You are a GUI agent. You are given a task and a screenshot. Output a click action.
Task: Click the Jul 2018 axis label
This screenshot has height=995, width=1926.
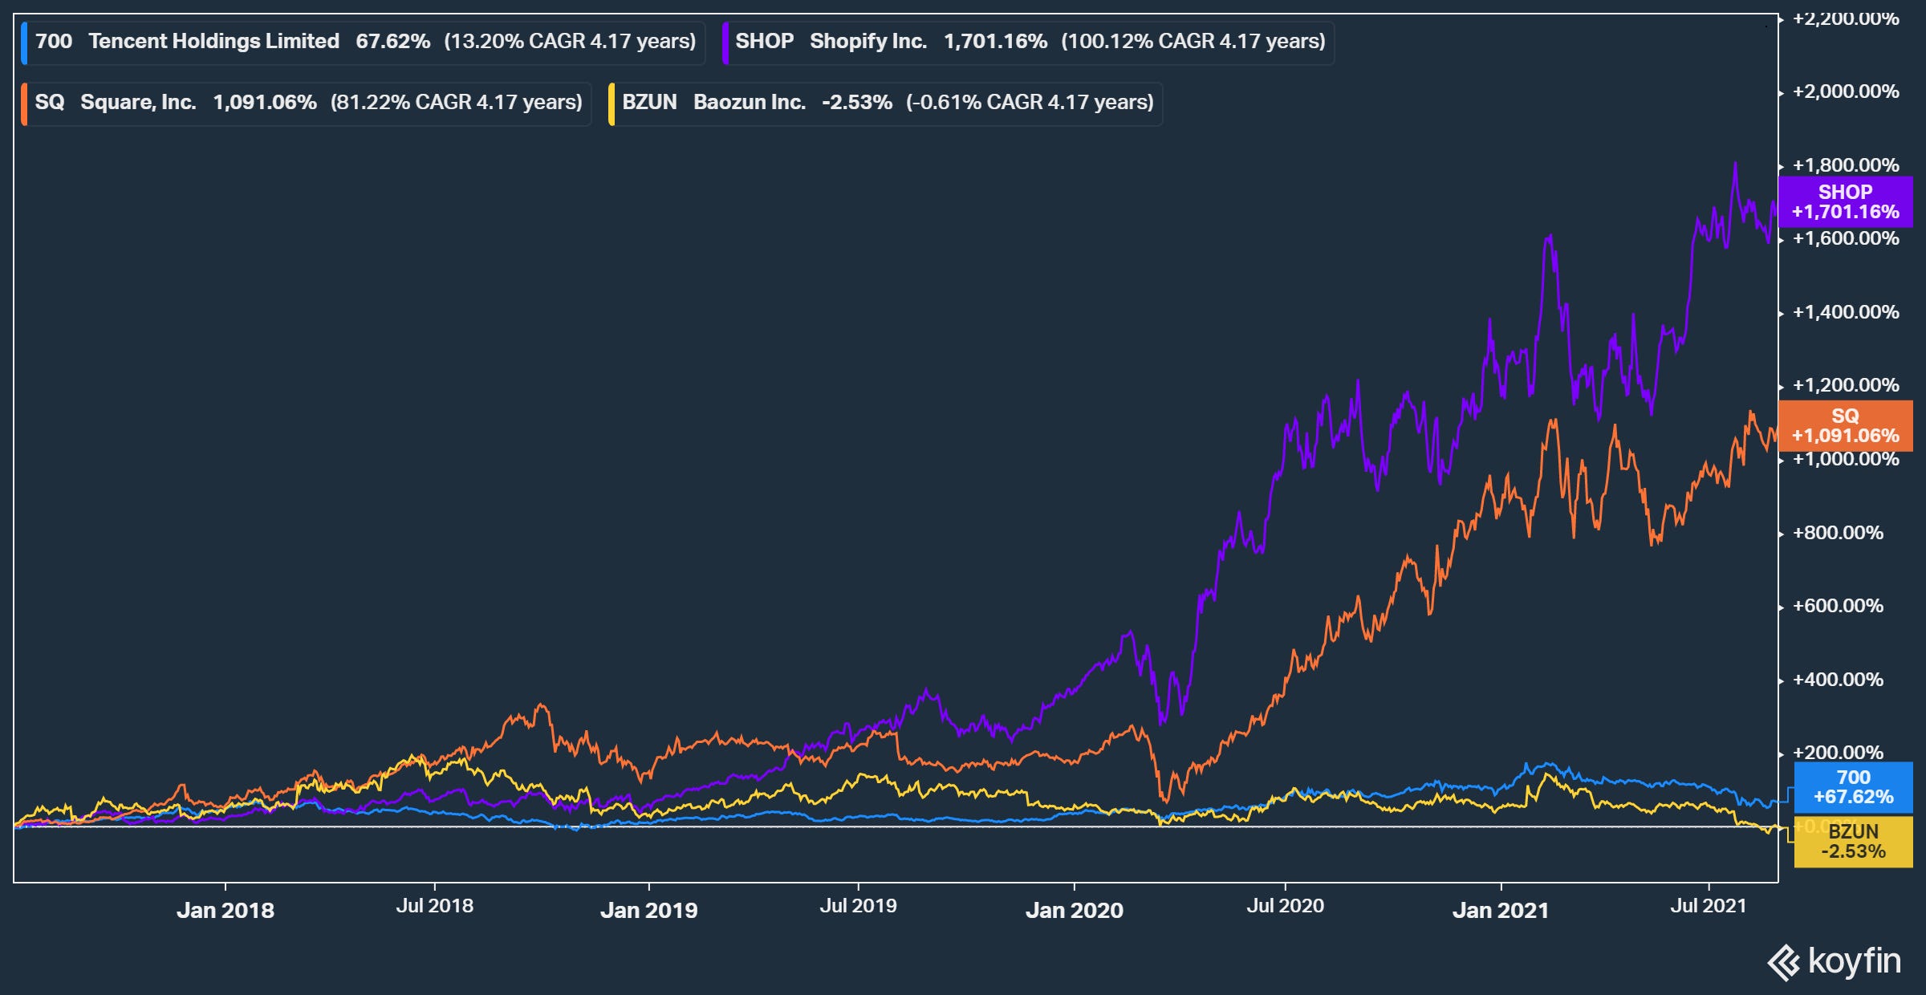coord(435,905)
